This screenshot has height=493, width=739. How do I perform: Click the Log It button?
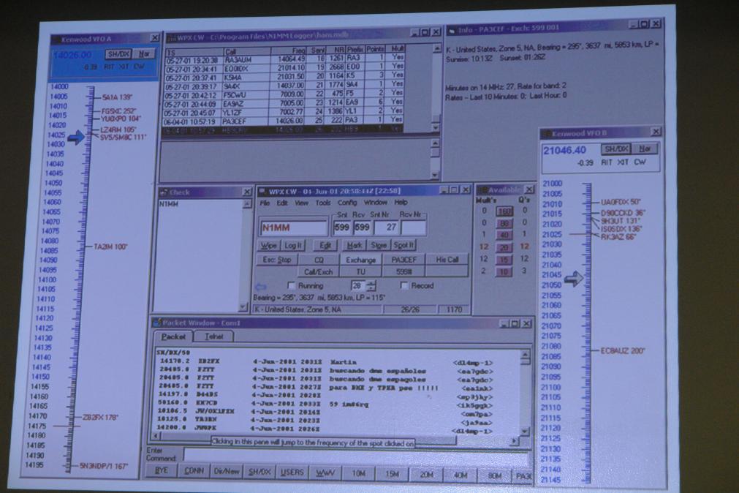coord(293,245)
